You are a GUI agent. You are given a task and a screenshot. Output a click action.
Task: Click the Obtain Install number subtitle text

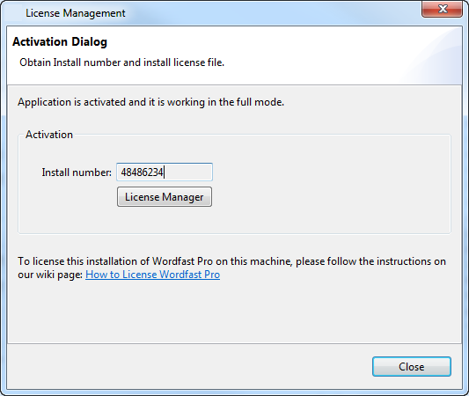(x=121, y=62)
